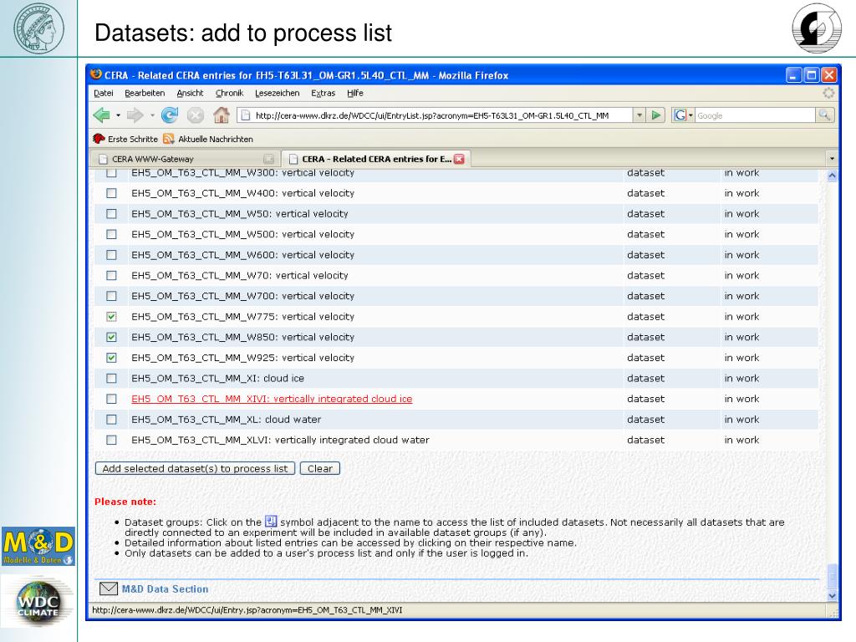Click the Max Planck Minerva logo
Screen dimensions: 856x642
pos(38,28)
